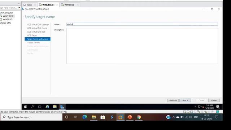This screenshot has height=130, width=231.
Task: Click the ENG language indicator
Action: coord(196,117)
